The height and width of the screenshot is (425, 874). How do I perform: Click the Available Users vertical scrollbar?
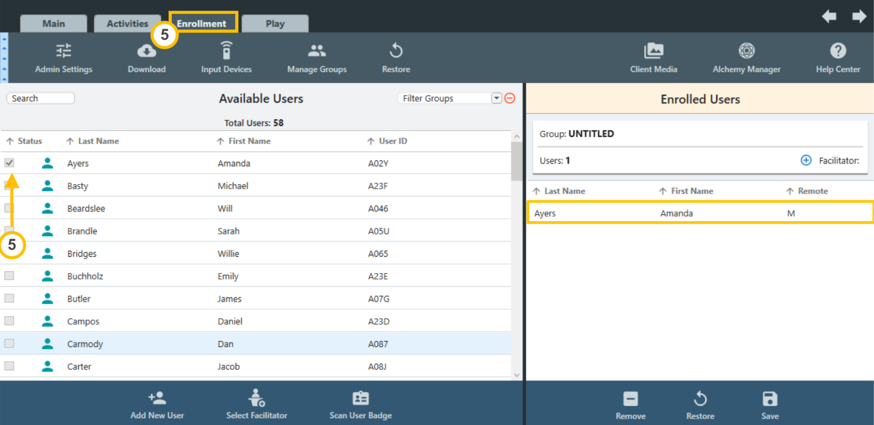click(516, 162)
